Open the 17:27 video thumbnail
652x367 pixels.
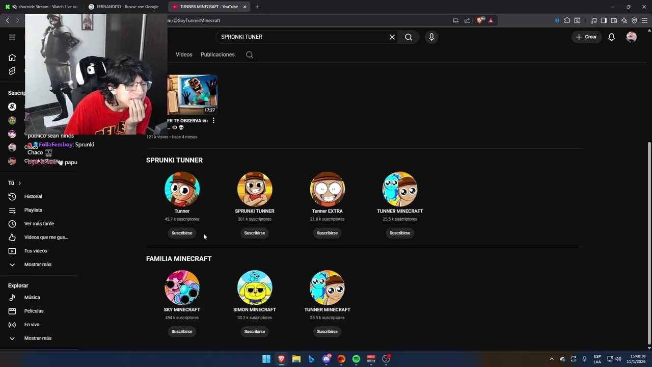click(x=193, y=95)
